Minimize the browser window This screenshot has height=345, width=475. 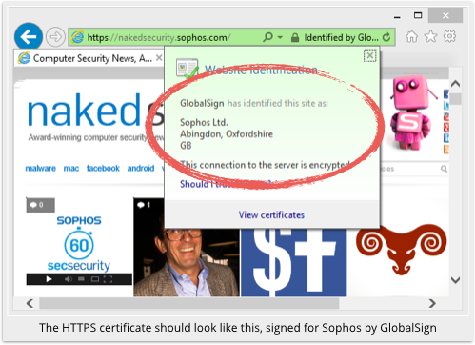[x=397, y=16]
